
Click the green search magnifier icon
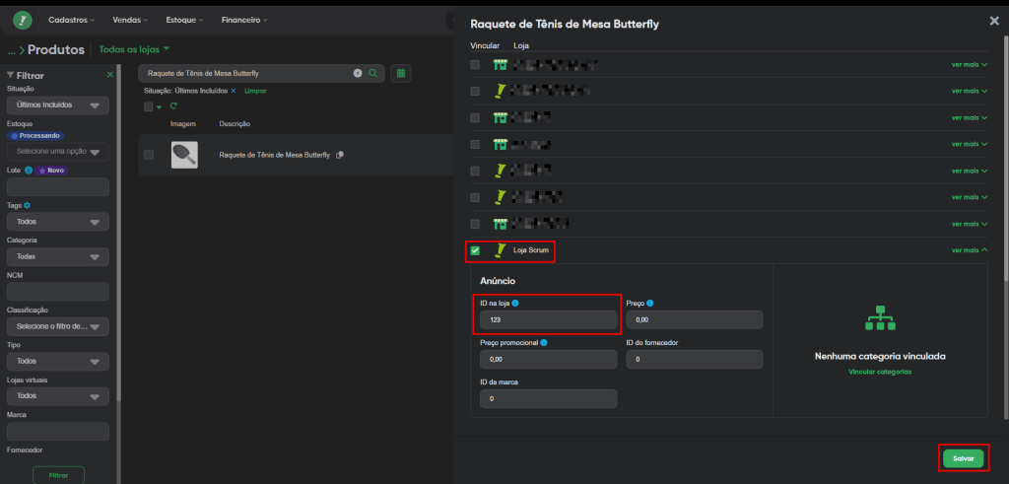tap(372, 73)
